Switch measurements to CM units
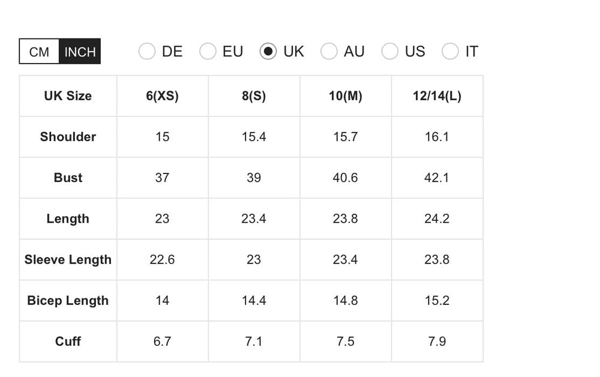This screenshot has height=377, width=600. (39, 52)
